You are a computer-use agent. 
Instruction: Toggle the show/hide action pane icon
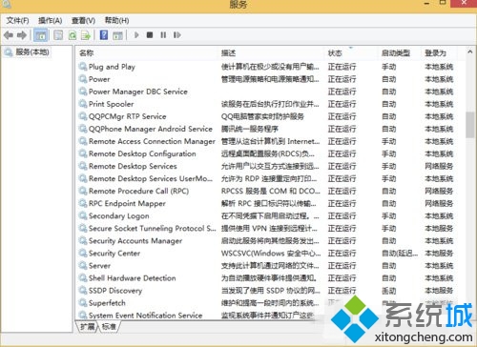pos(117,35)
